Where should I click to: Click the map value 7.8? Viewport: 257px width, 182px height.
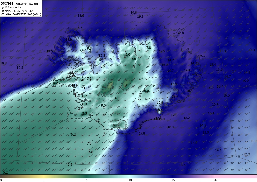coord(149,48)
